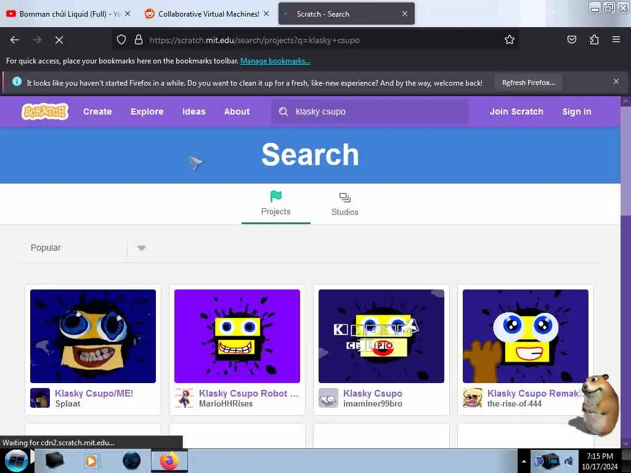Select the Scratch - Search tab
The image size is (631, 473).
click(346, 14)
